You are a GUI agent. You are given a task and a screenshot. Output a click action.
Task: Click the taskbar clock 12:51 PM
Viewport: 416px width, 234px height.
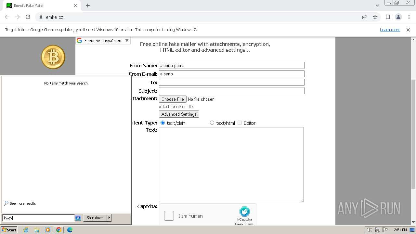click(x=399, y=230)
